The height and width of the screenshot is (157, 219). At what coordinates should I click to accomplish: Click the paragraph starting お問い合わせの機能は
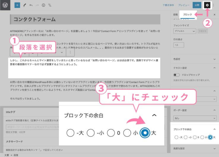point(85,86)
